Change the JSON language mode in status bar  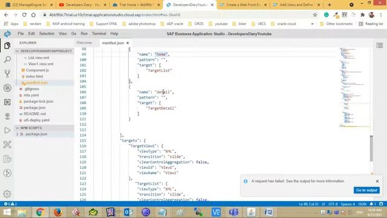pyautogui.click(x=362, y=204)
